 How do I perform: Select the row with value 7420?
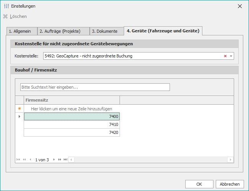pyautogui.click(x=72, y=132)
